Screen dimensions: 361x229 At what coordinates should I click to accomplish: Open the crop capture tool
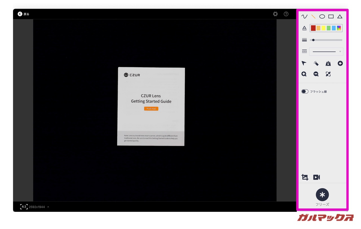coord(305,177)
